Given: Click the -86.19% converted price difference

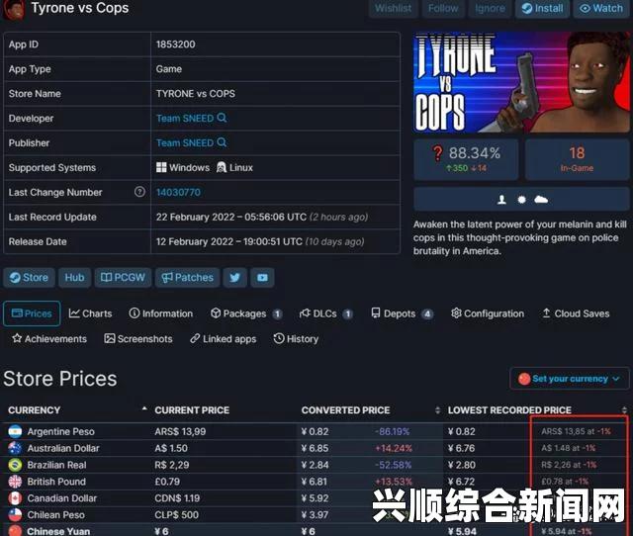Looking at the screenshot, I should pos(393,431).
